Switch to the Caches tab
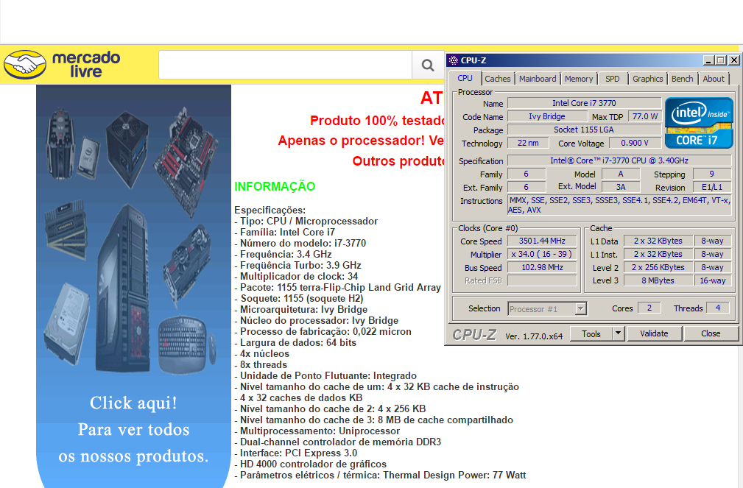The width and height of the screenshot is (743, 488). click(498, 79)
